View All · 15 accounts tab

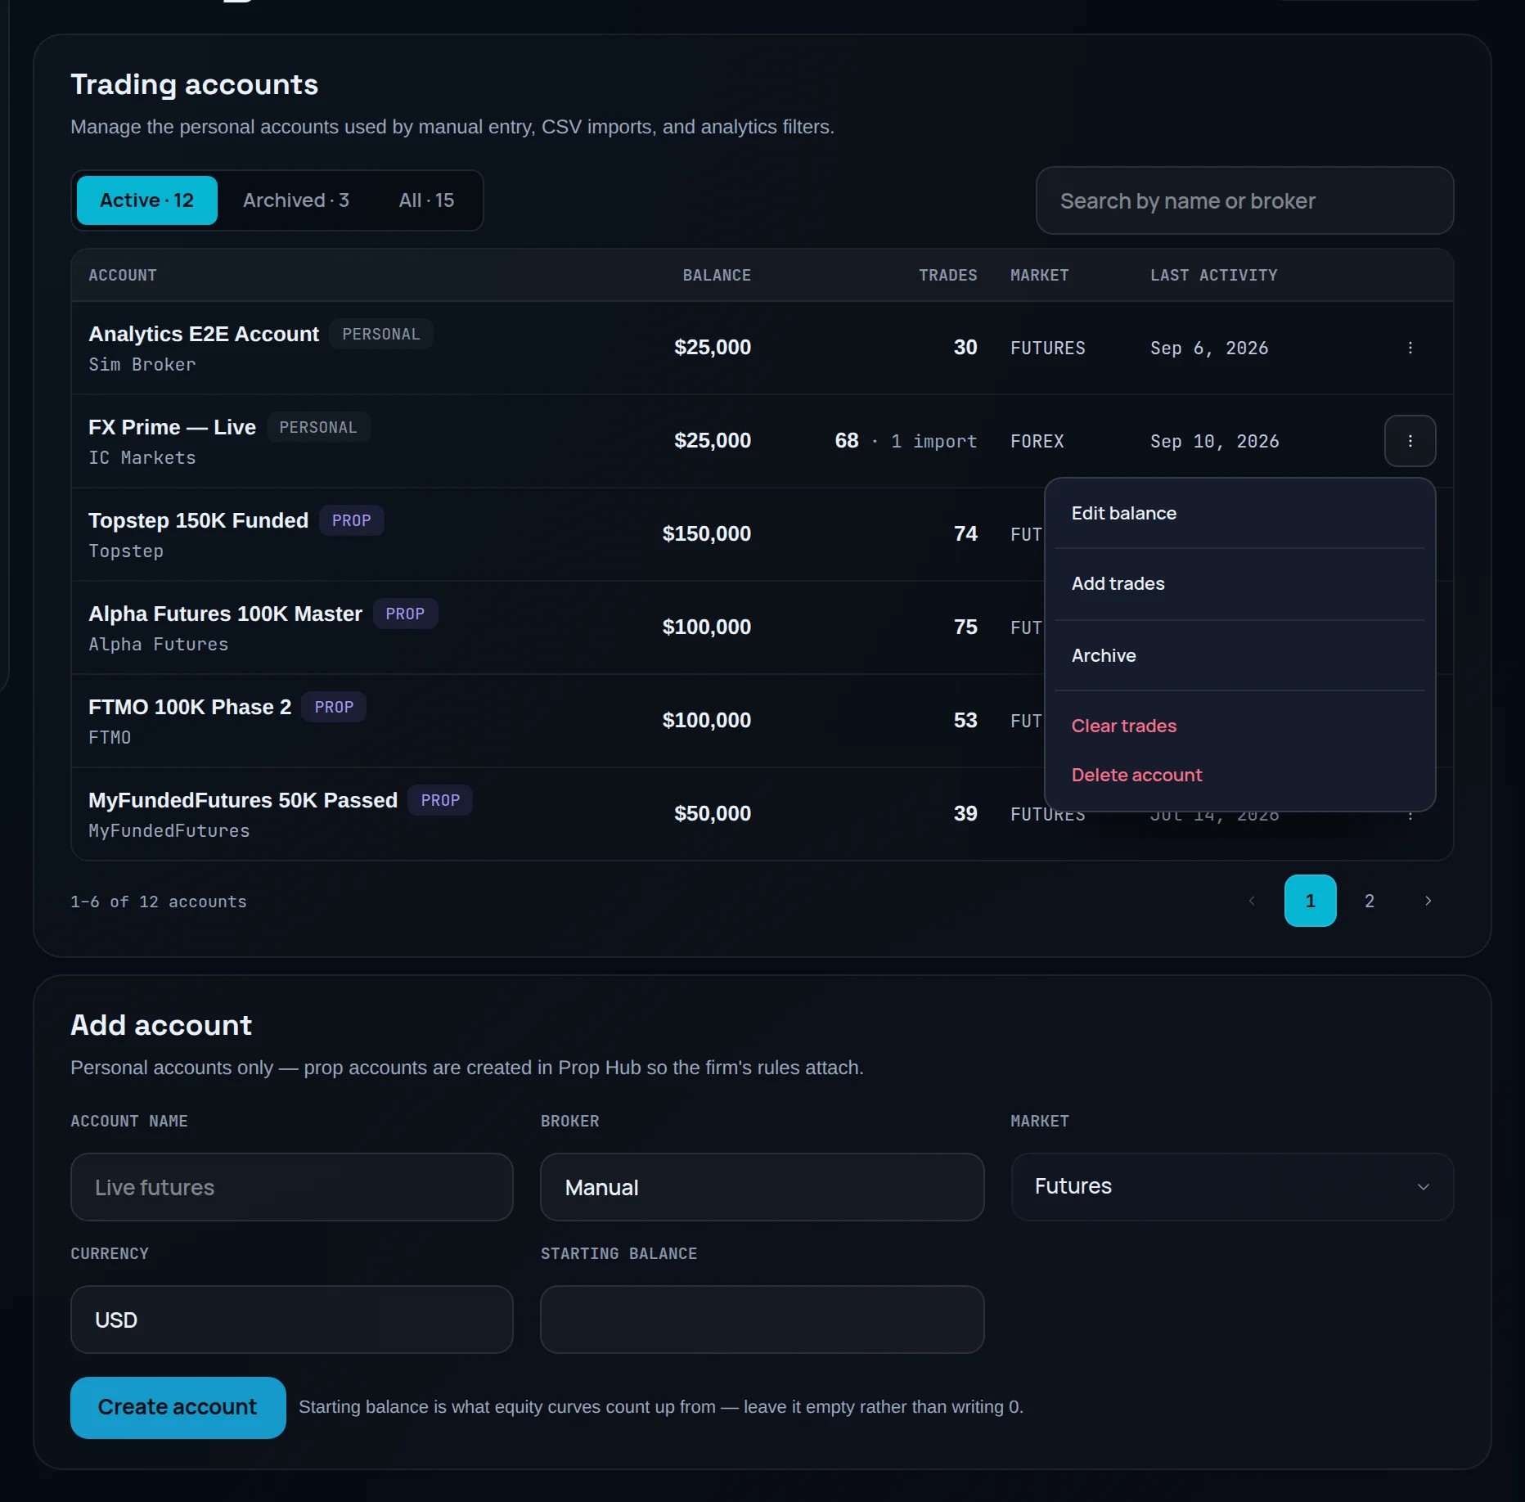tap(426, 200)
